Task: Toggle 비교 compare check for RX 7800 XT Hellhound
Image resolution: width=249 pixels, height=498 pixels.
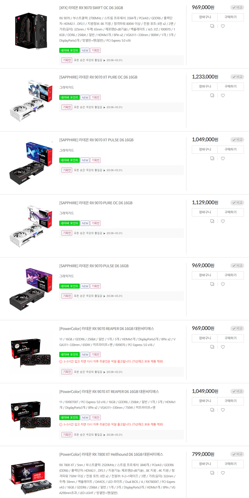Action: click(x=237, y=454)
